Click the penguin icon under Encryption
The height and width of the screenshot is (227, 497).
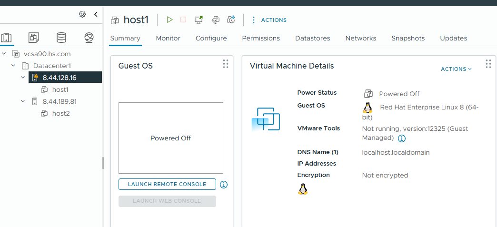(303, 189)
